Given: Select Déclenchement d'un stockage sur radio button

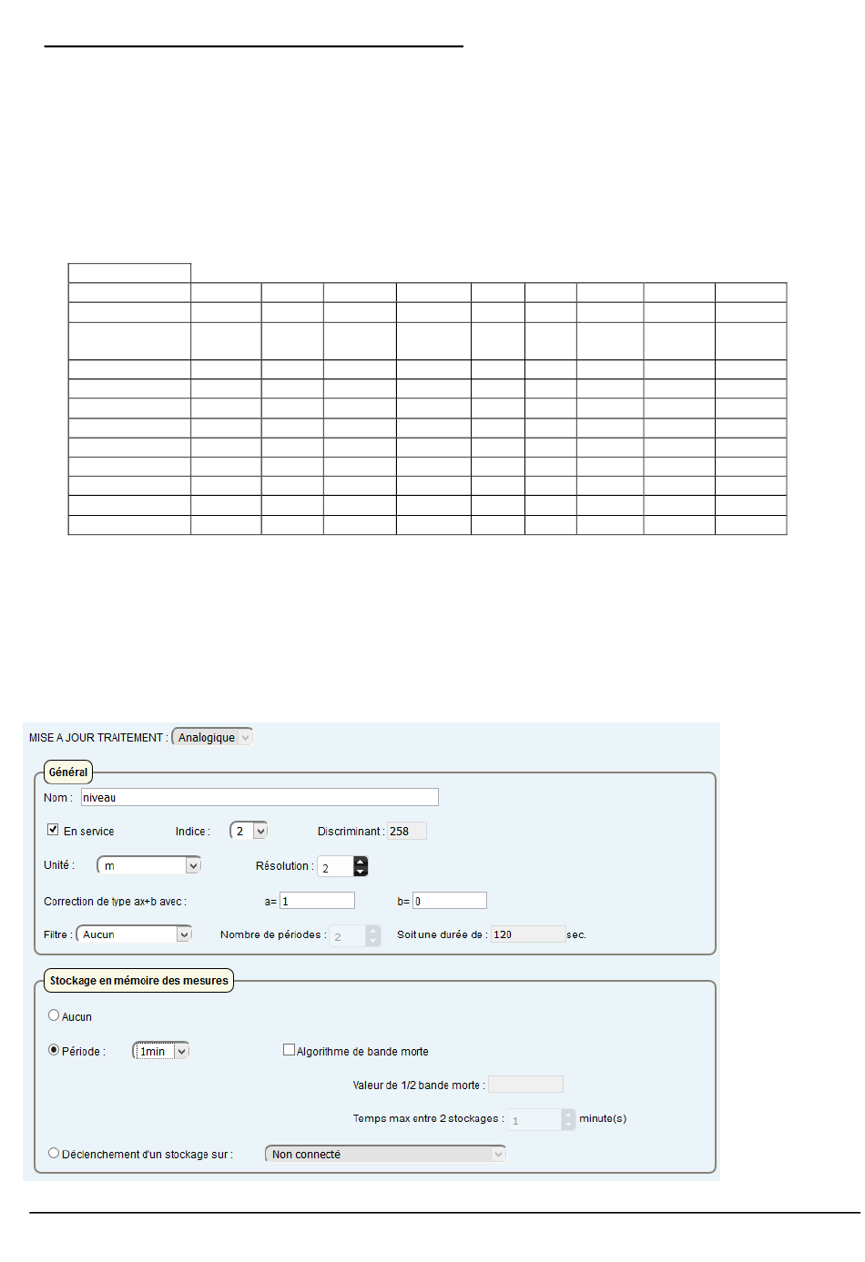Looking at the screenshot, I should [54, 1153].
